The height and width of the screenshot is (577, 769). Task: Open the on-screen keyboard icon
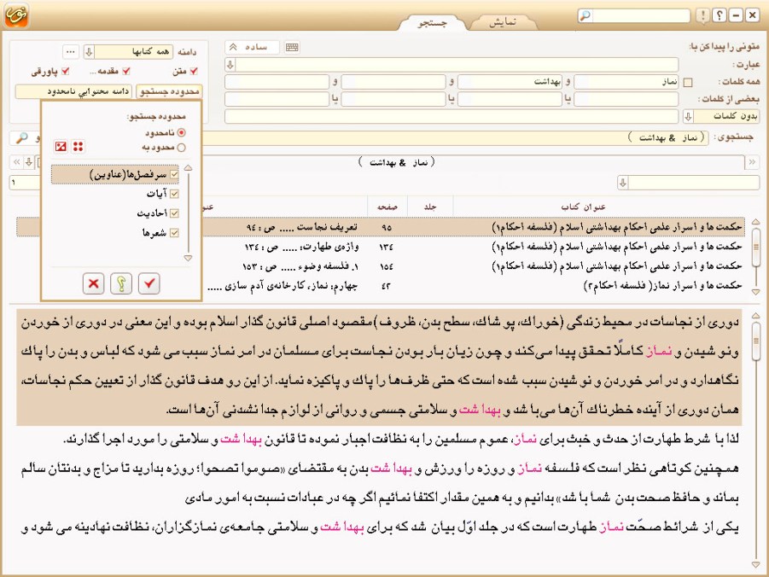pos(292,47)
